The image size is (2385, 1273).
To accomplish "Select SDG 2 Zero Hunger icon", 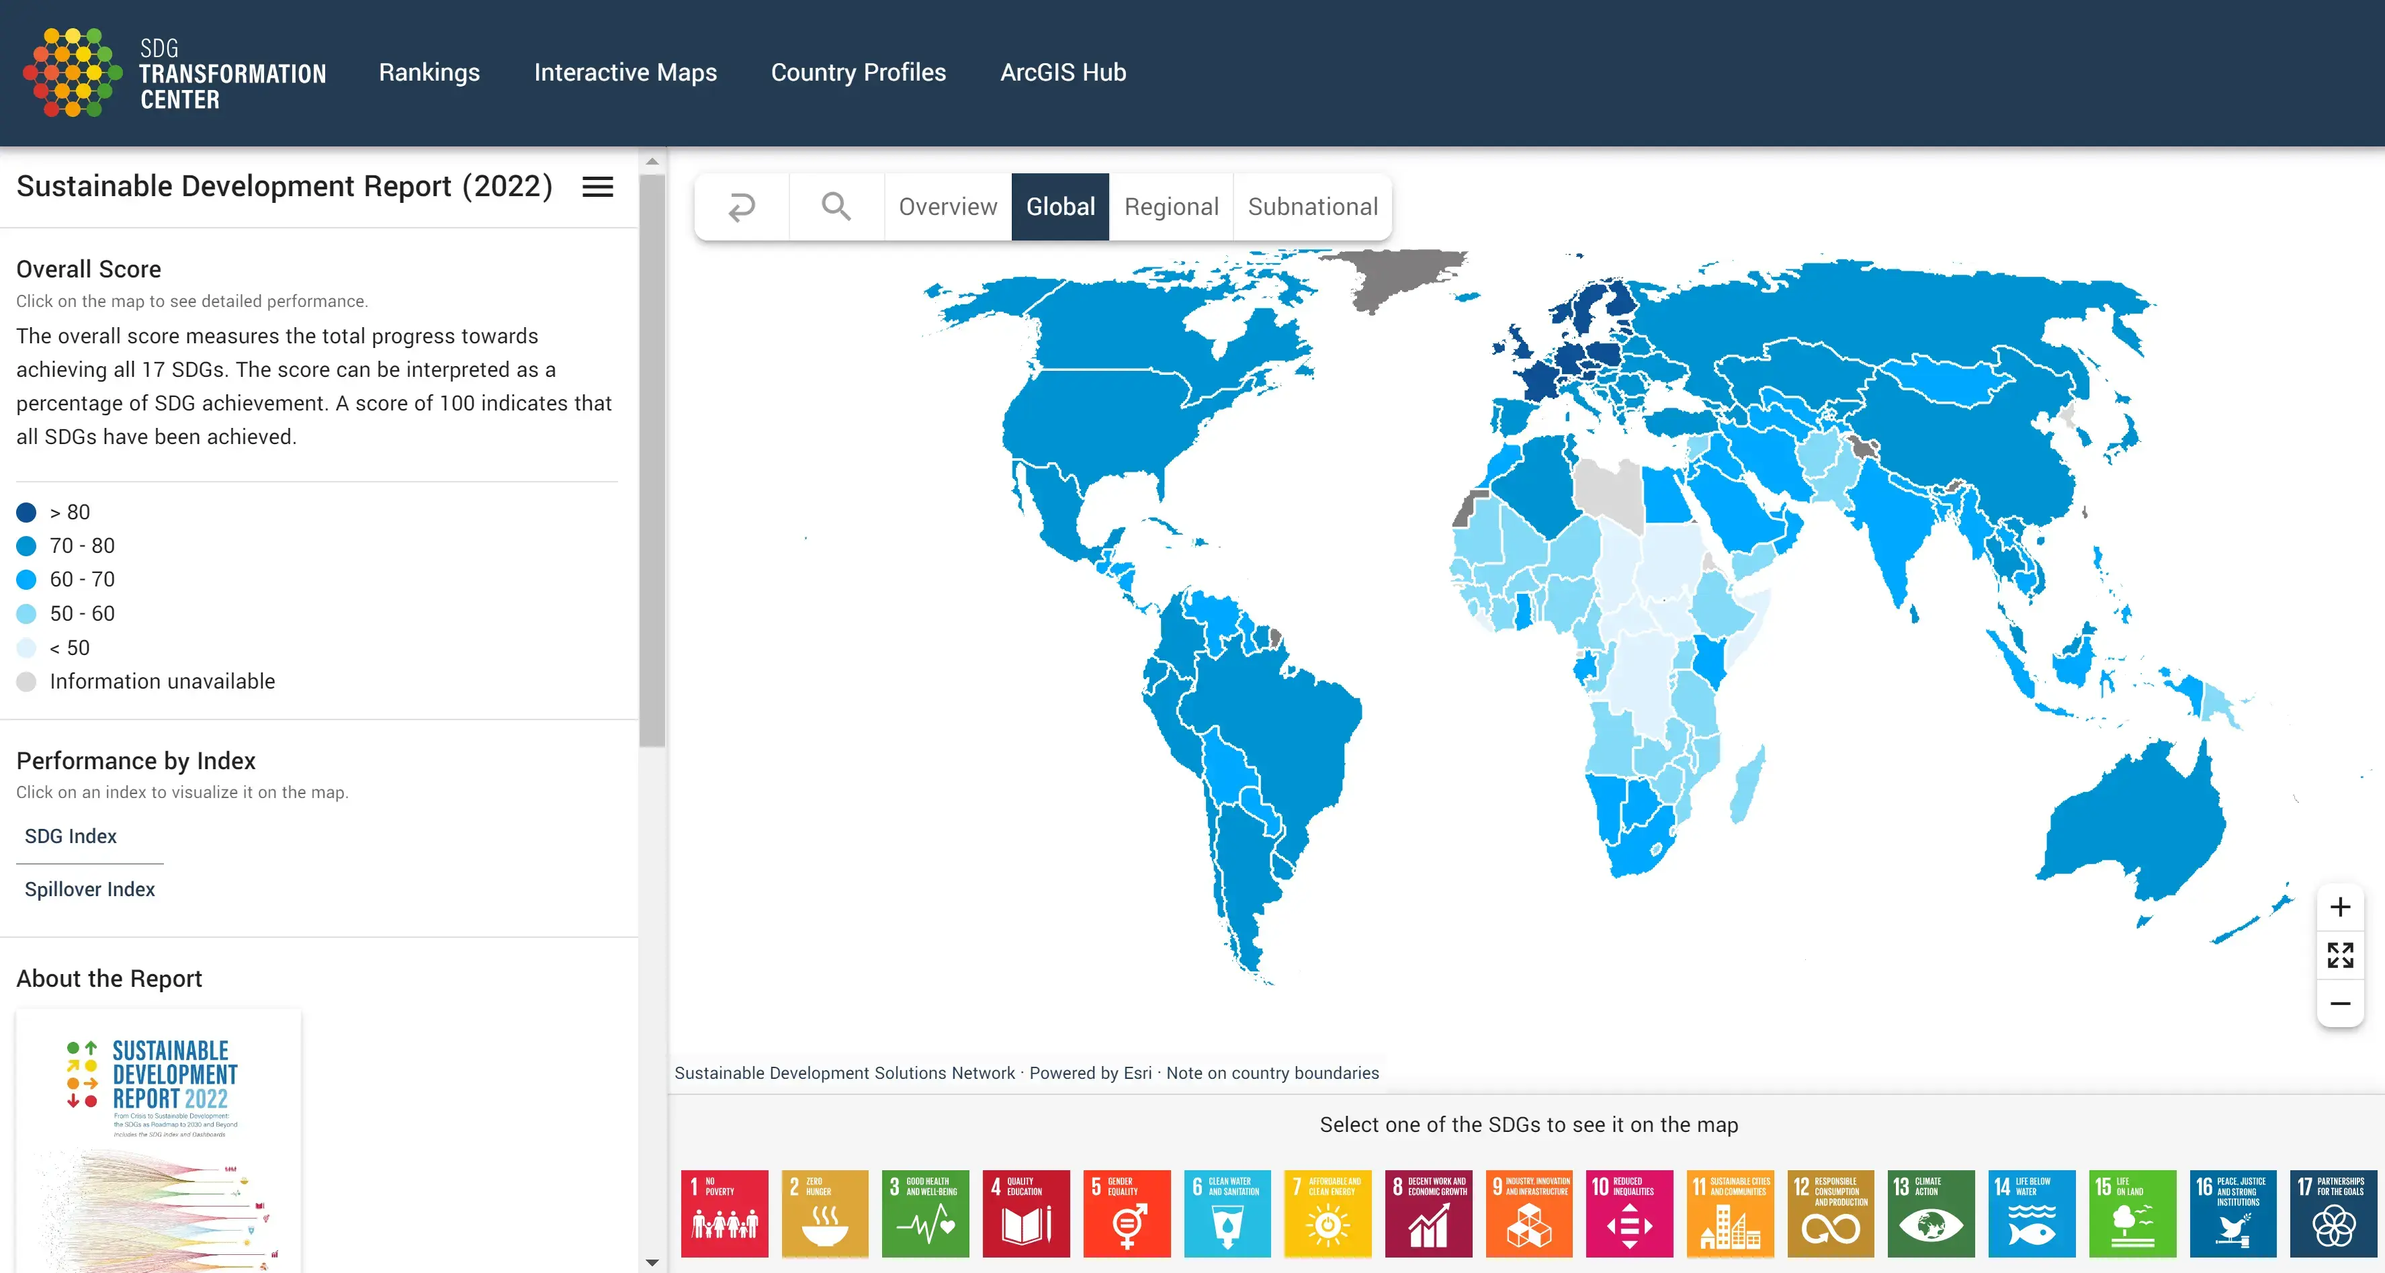I will click(825, 1213).
